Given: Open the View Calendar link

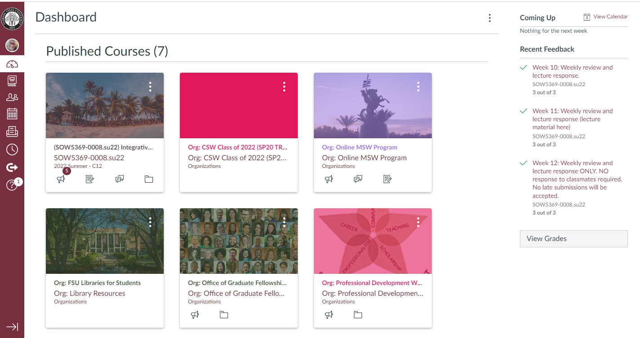Looking at the screenshot, I should click(x=610, y=17).
